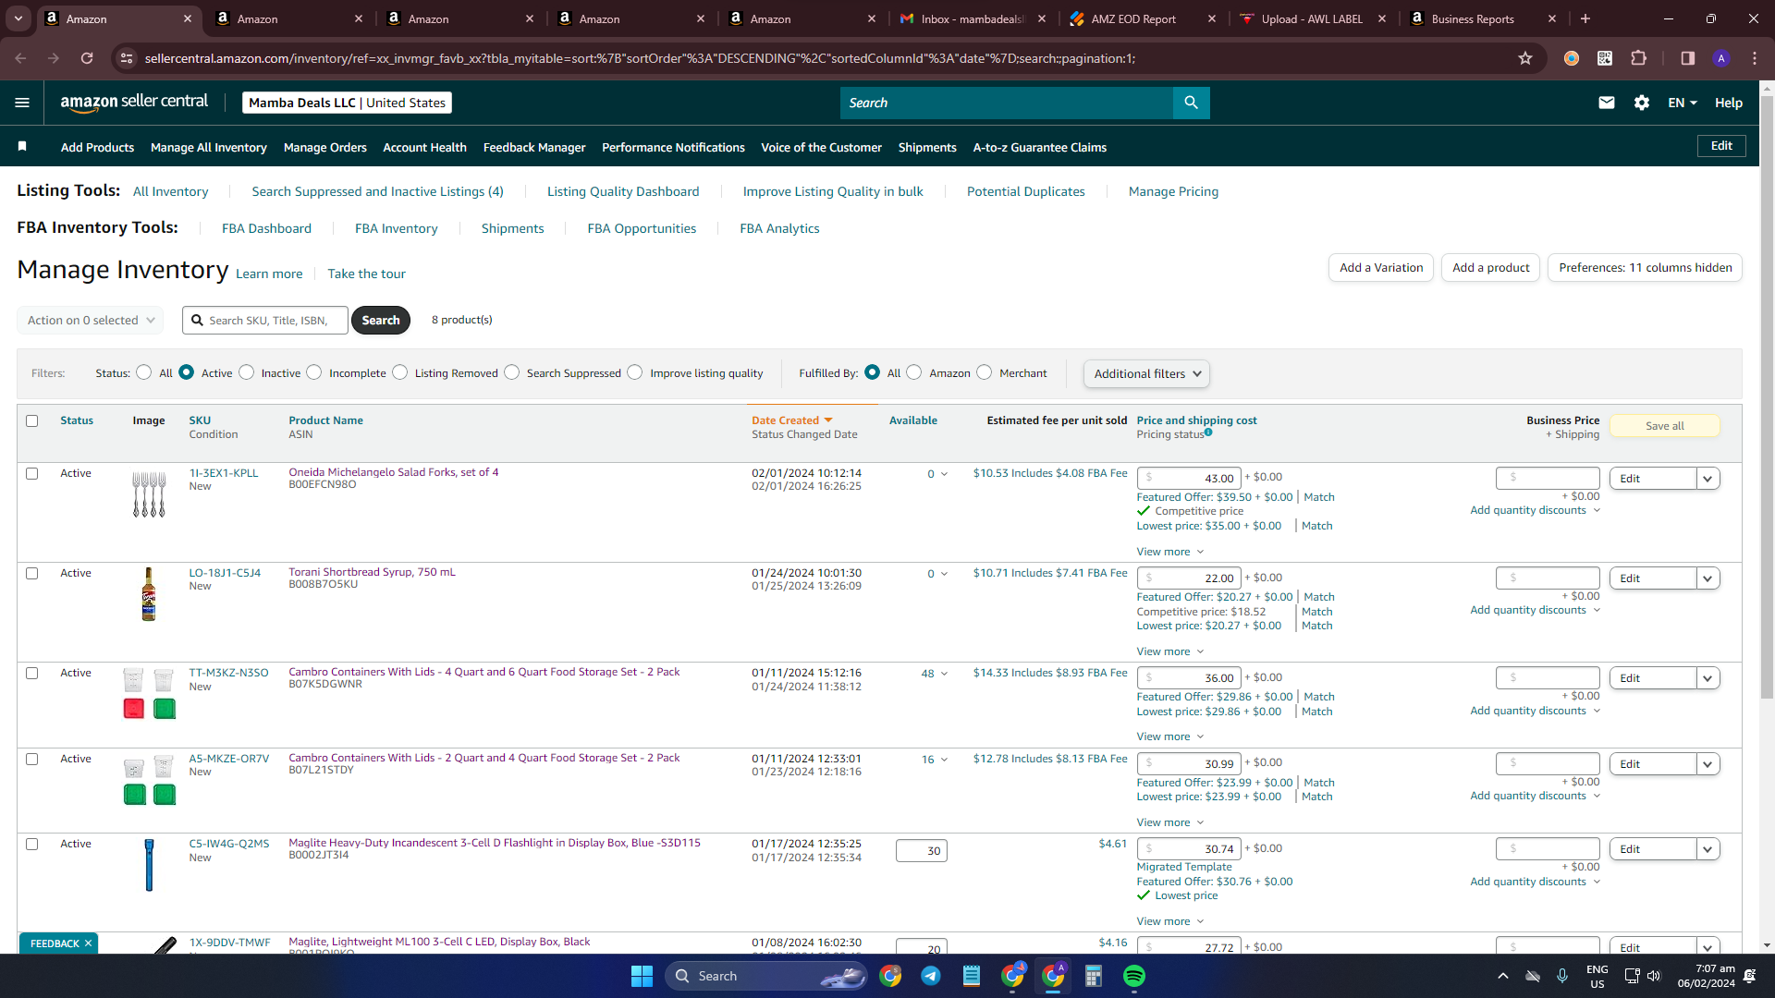Open Edit dropdown arrow for Oneida Salad Forks
The image size is (1775, 998).
click(1708, 479)
